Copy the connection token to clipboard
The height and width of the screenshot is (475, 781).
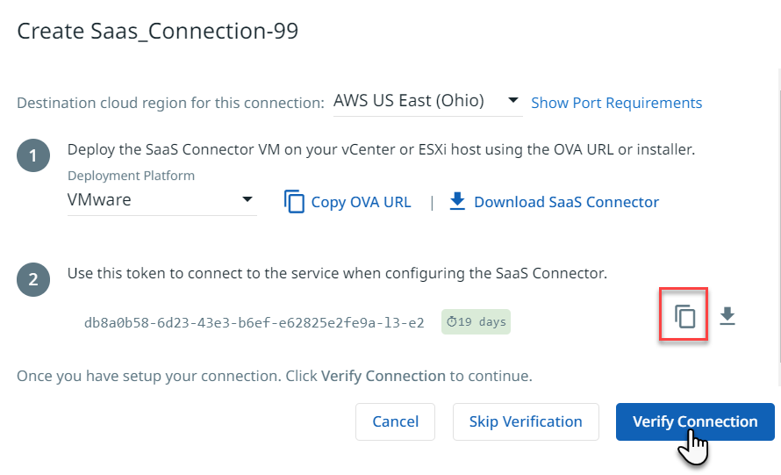pyautogui.click(x=684, y=316)
